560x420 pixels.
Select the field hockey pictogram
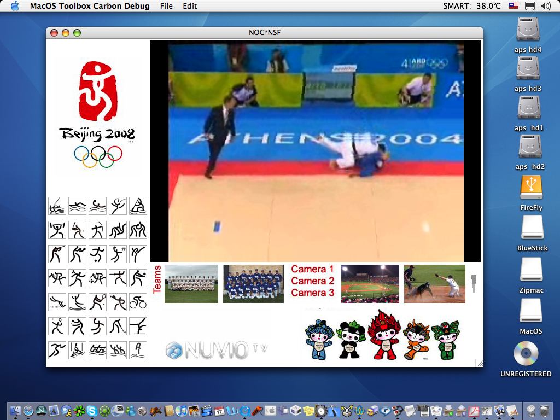118,326
